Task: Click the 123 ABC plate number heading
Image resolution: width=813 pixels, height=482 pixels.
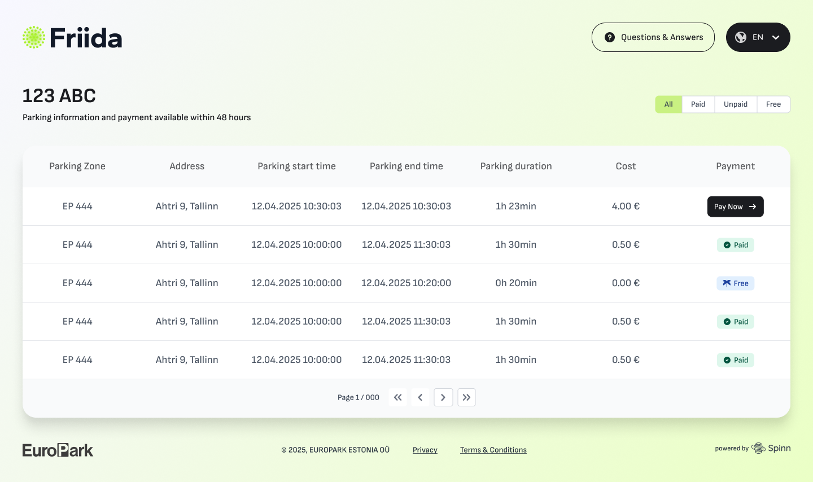Action: pyautogui.click(x=59, y=96)
